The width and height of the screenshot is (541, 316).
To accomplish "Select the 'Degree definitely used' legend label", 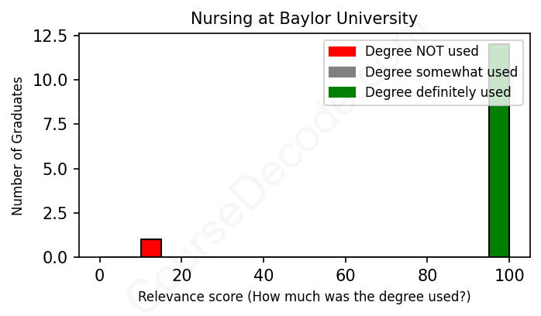I will coord(438,92).
